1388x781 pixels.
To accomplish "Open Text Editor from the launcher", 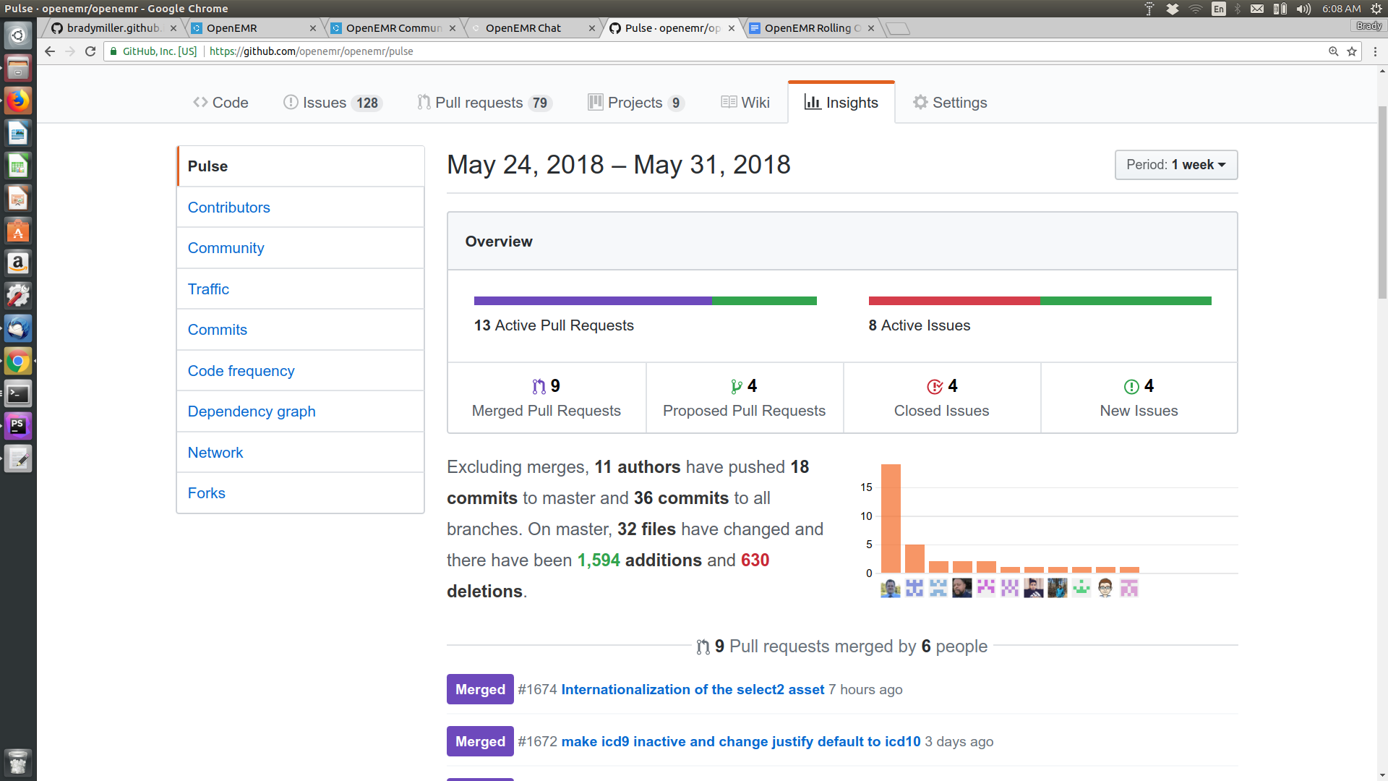I will click(18, 458).
